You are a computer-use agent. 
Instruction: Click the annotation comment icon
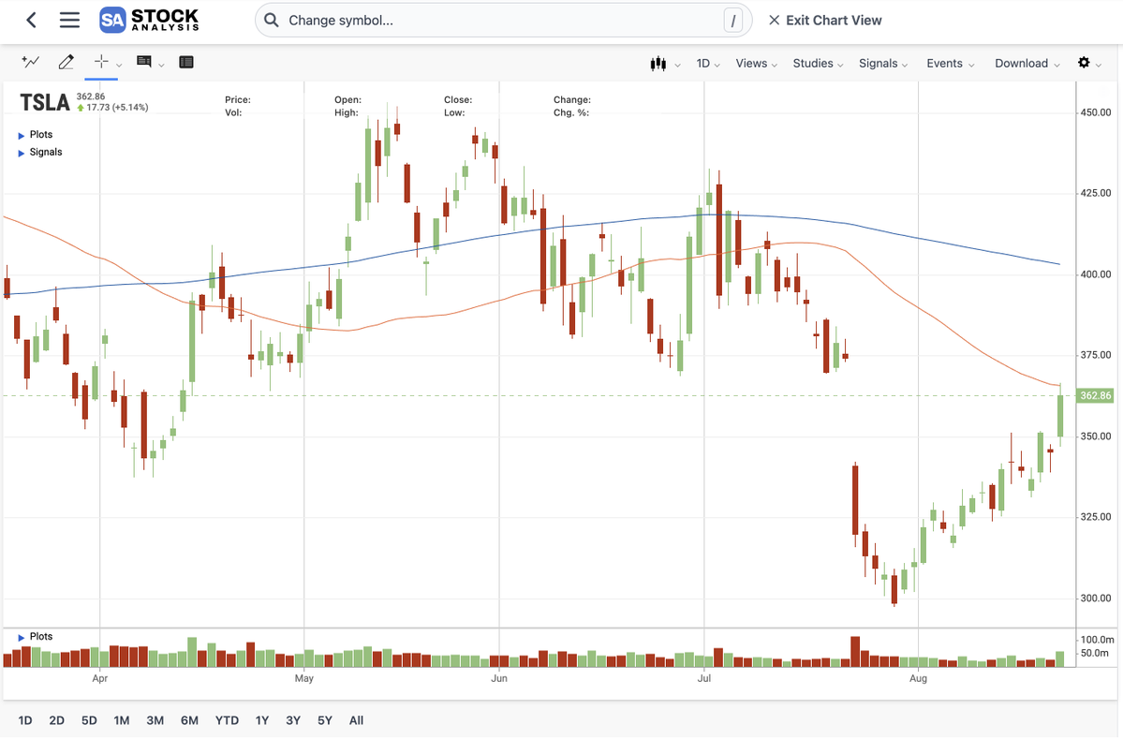pos(144,63)
